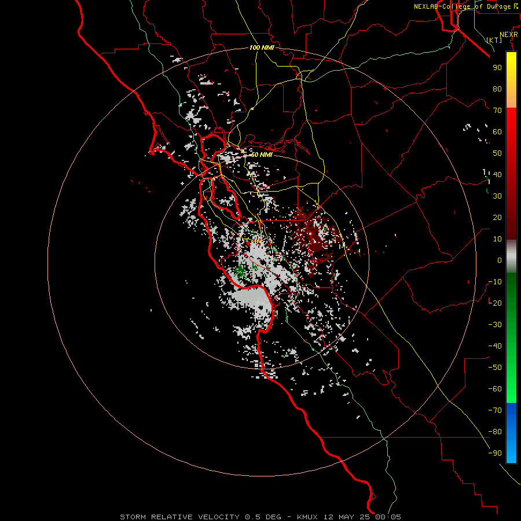This screenshot has height=521, width=521.
Task: Click the Storm Relative Velocity caption at the bottom
Action: pos(260,517)
